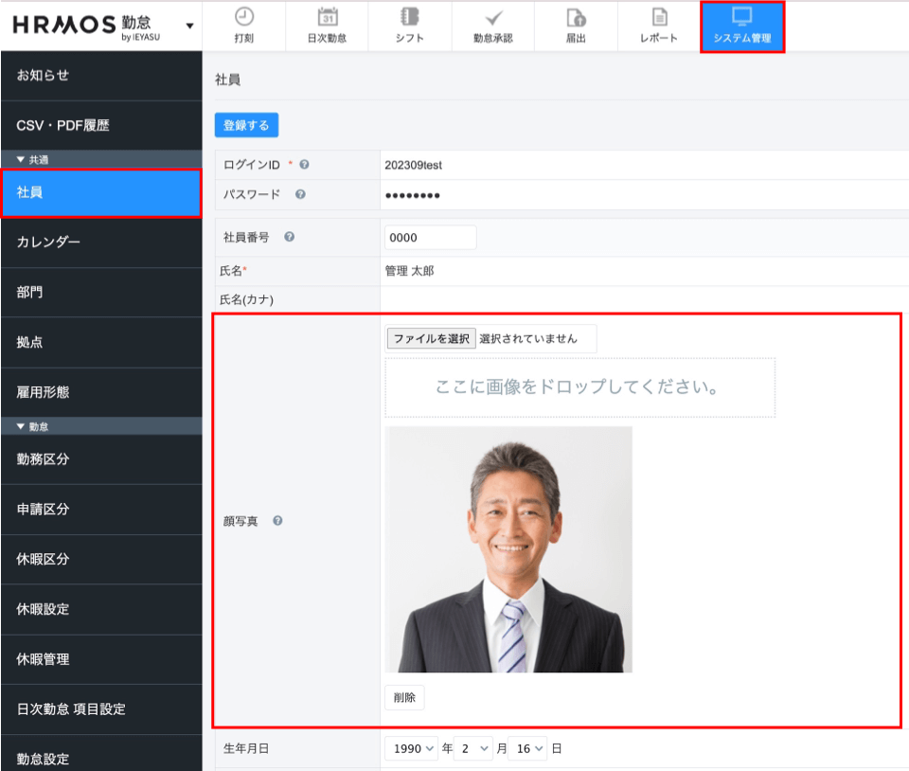Click the 削除 button under the photo
The image size is (909, 771).
tap(404, 697)
